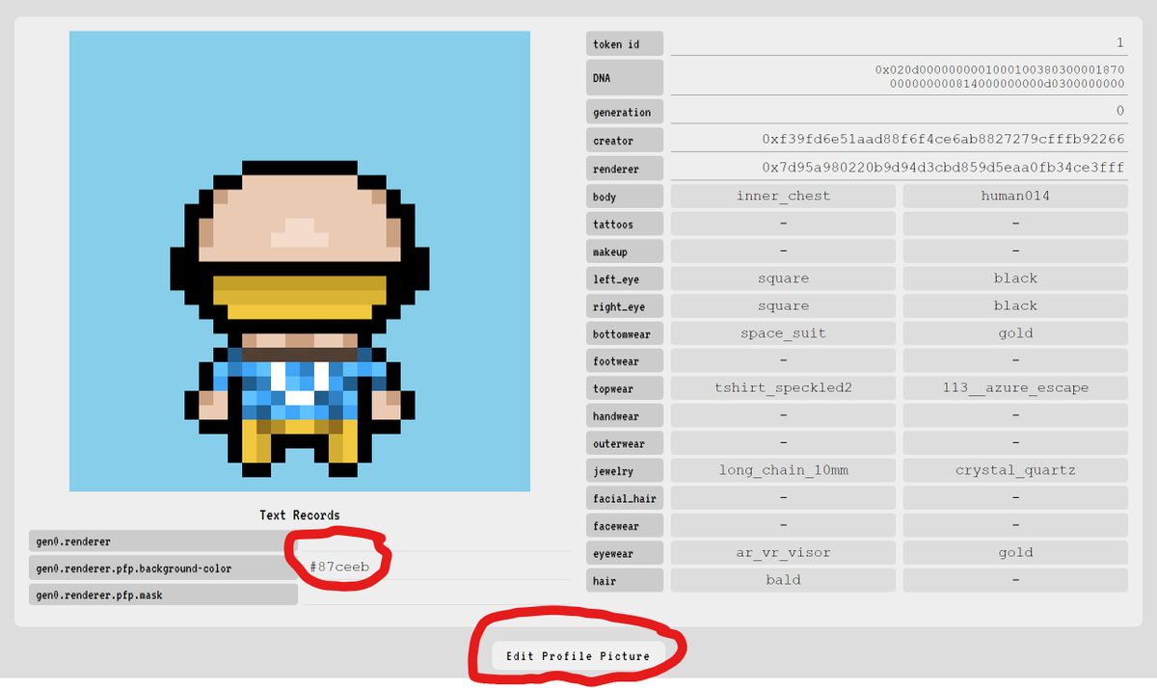Click the token id label

(x=625, y=44)
